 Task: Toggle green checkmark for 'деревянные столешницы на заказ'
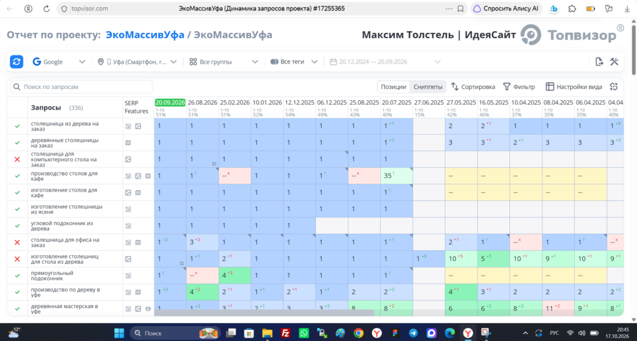(17, 142)
